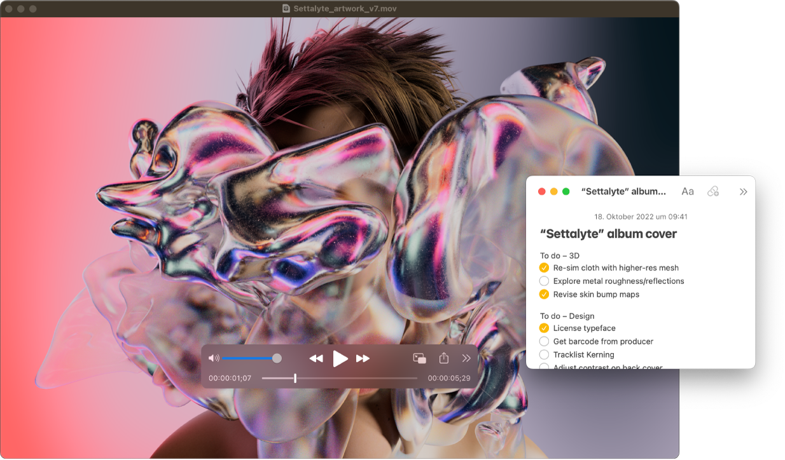Uncheck the License typeface checklist item
Viewport: 785px width, 460px height.
(544, 328)
